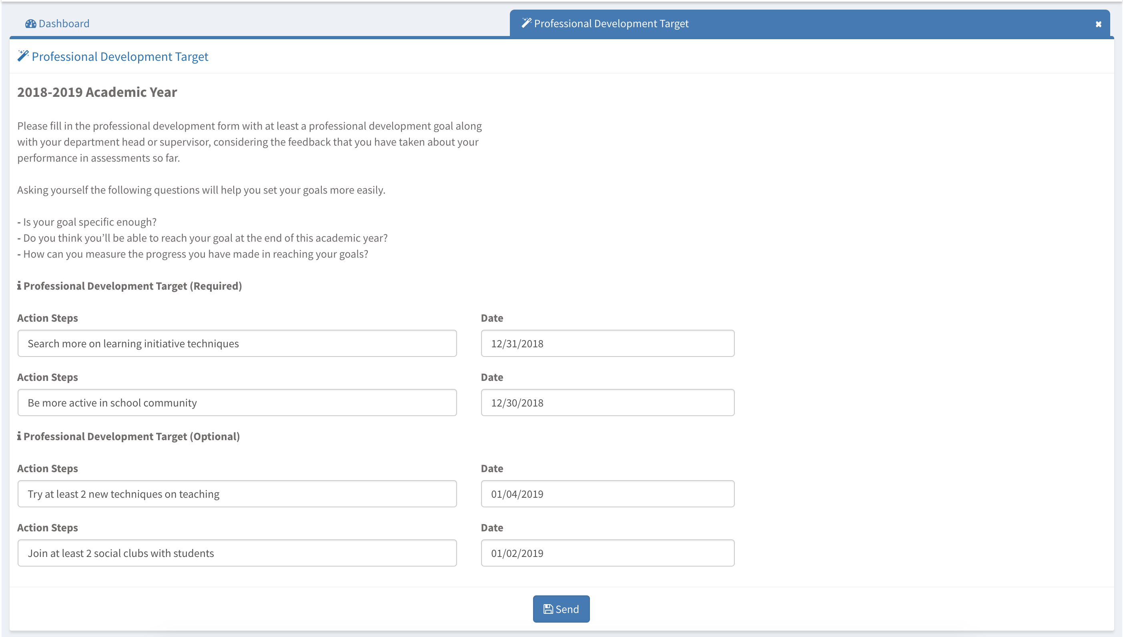This screenshot has height=637, width=1123.
Task: Click the info icon next to Optional target
Action: [x=19, y=436]
